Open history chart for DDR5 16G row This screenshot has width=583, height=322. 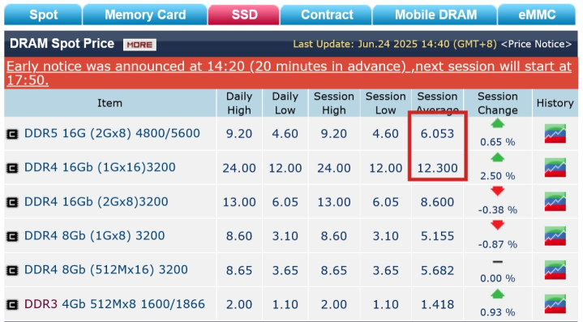tap(555, 134)
